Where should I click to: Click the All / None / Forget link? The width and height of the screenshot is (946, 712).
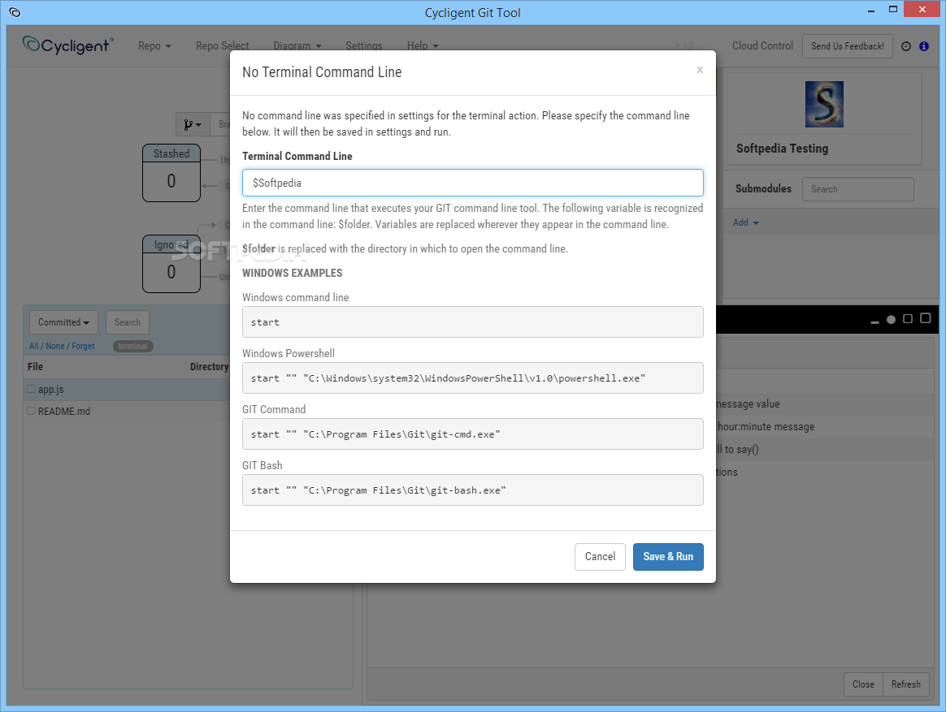(62, 346)
